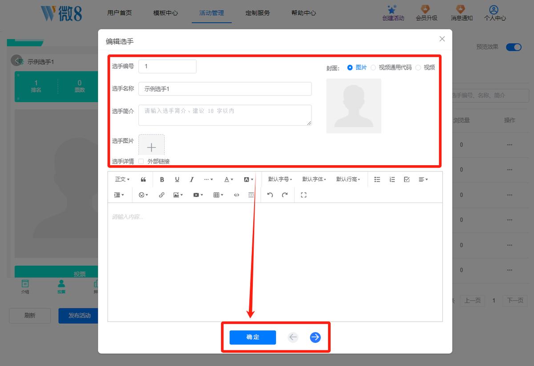534x366 pixels.
Task: Switch the editor to fullscreen
Action: coord(304,195)
